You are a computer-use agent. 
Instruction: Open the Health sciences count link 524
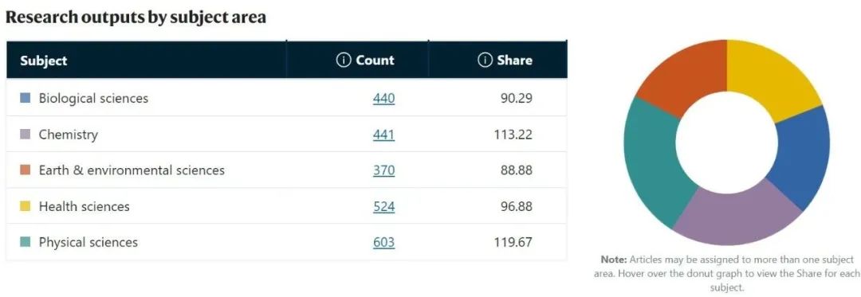pyautogui.click(x=383, y=206)
